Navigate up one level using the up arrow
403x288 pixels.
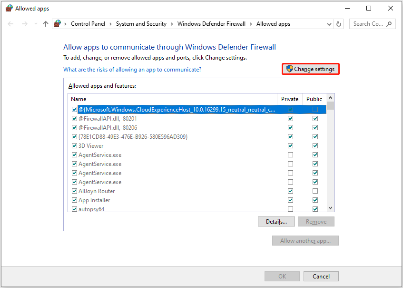(45, 23)
